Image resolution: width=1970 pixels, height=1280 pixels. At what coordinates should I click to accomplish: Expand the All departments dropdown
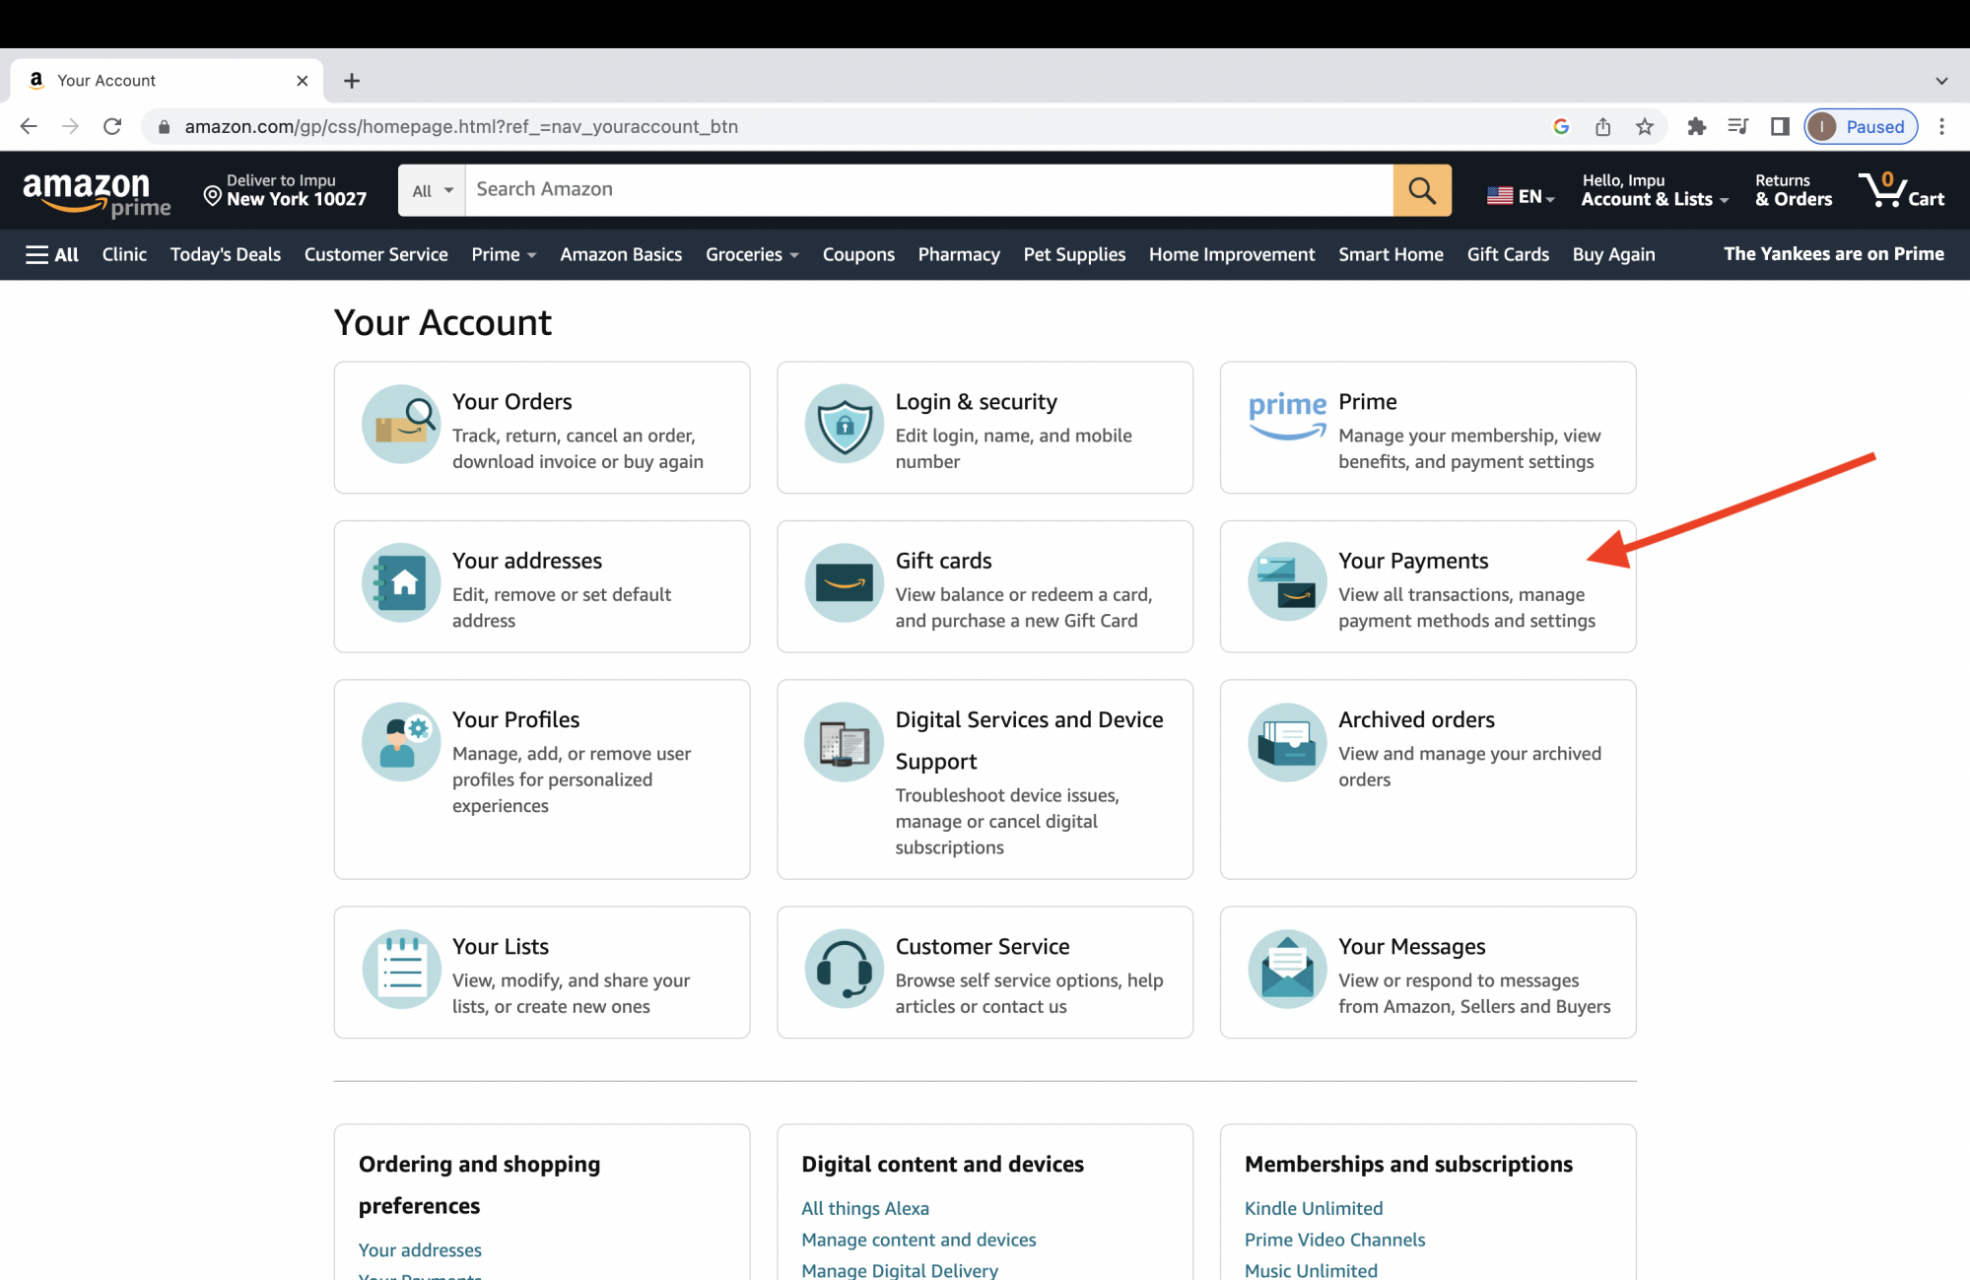click(x=431, y=188)
